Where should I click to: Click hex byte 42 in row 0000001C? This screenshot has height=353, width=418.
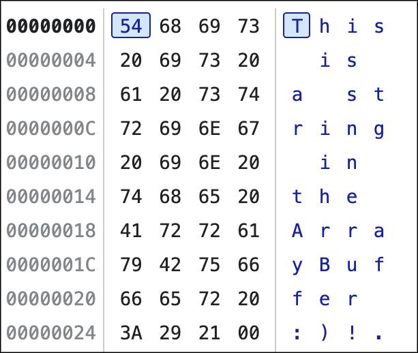coord(170,264)
